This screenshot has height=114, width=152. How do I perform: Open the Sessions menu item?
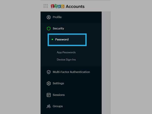tap(71, 95)
